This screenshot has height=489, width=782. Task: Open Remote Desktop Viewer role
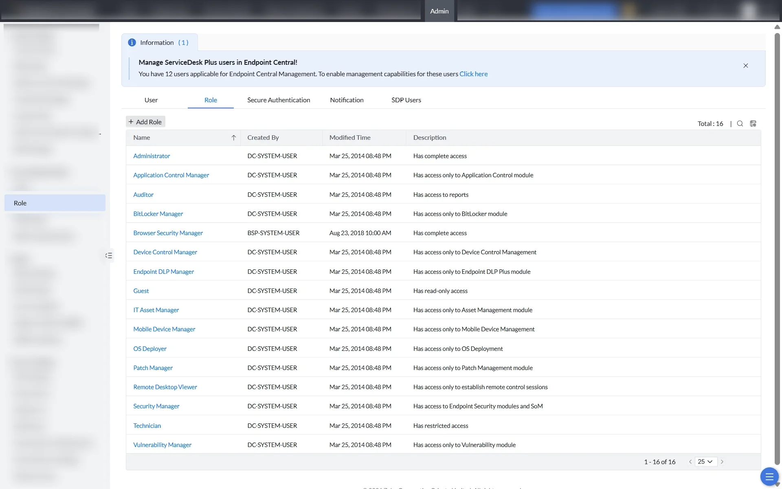click(x=165, y=387)
